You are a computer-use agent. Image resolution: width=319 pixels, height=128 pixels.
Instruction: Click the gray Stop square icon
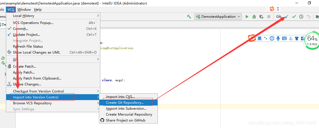coord(269,17)
